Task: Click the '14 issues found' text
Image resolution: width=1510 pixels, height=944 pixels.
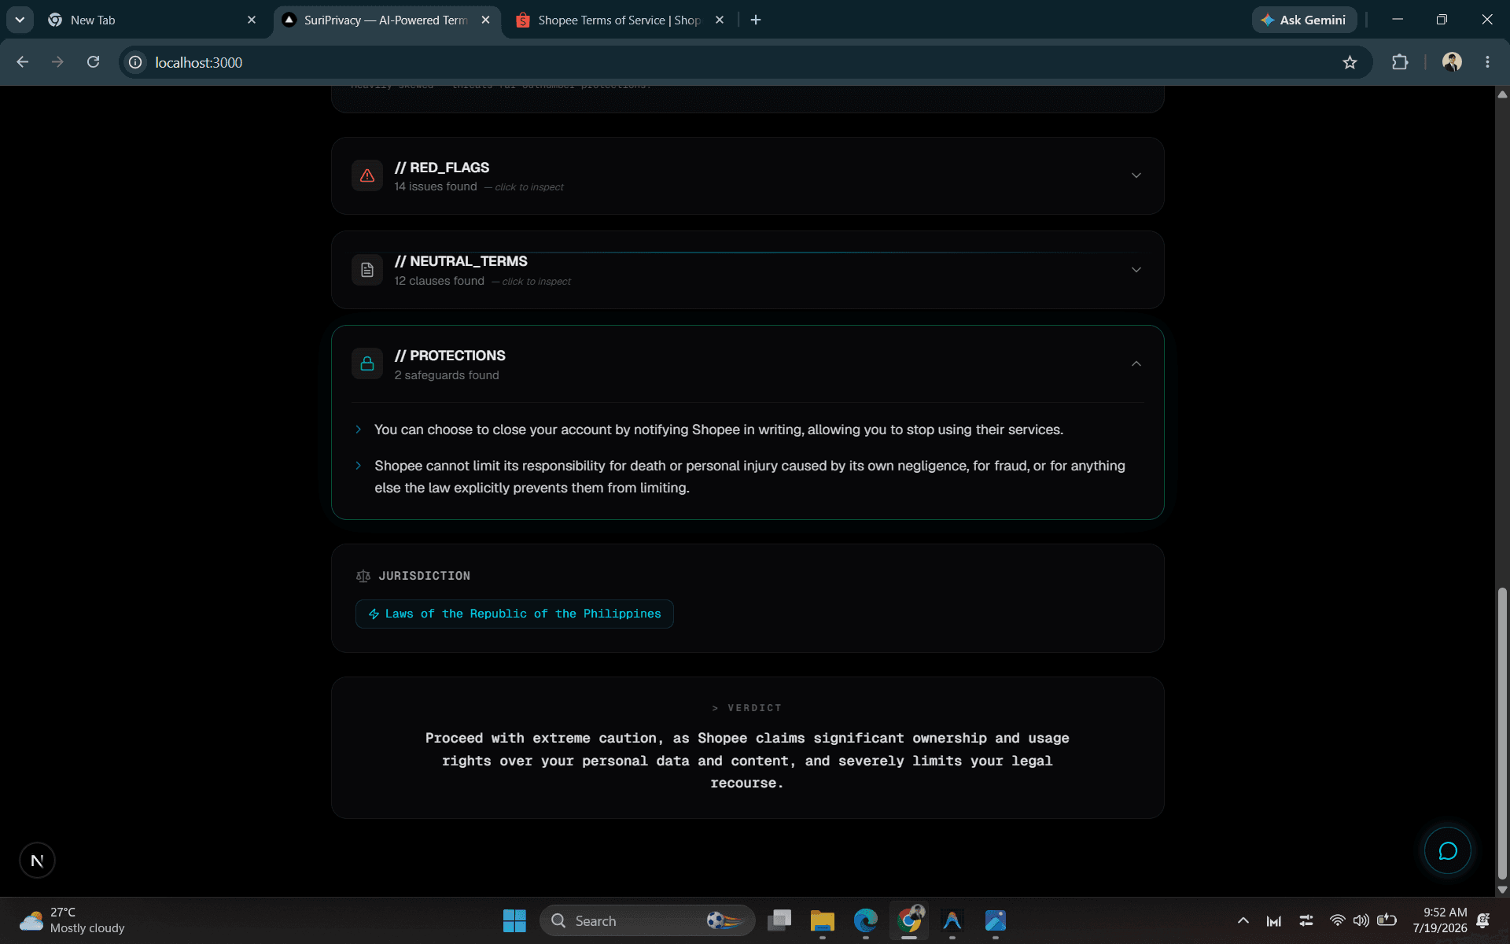Action: coord(436,186)
